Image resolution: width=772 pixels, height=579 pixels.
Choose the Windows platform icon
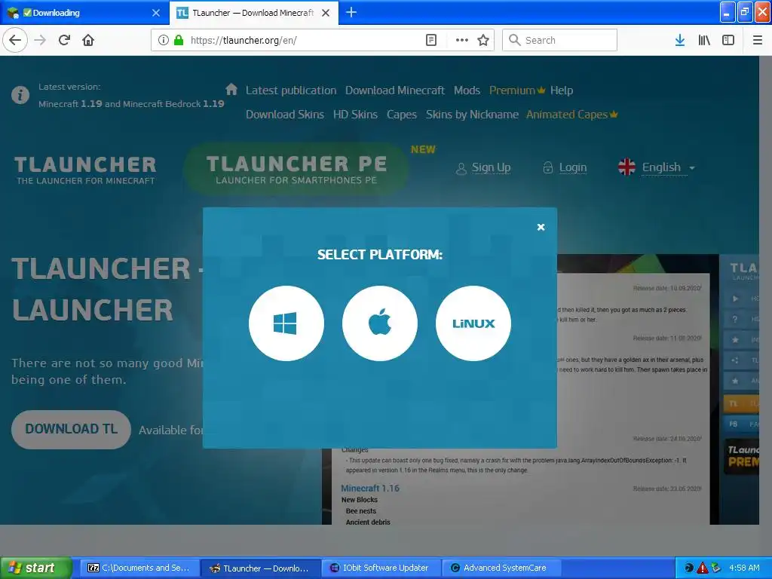click(x=286, y=323)
